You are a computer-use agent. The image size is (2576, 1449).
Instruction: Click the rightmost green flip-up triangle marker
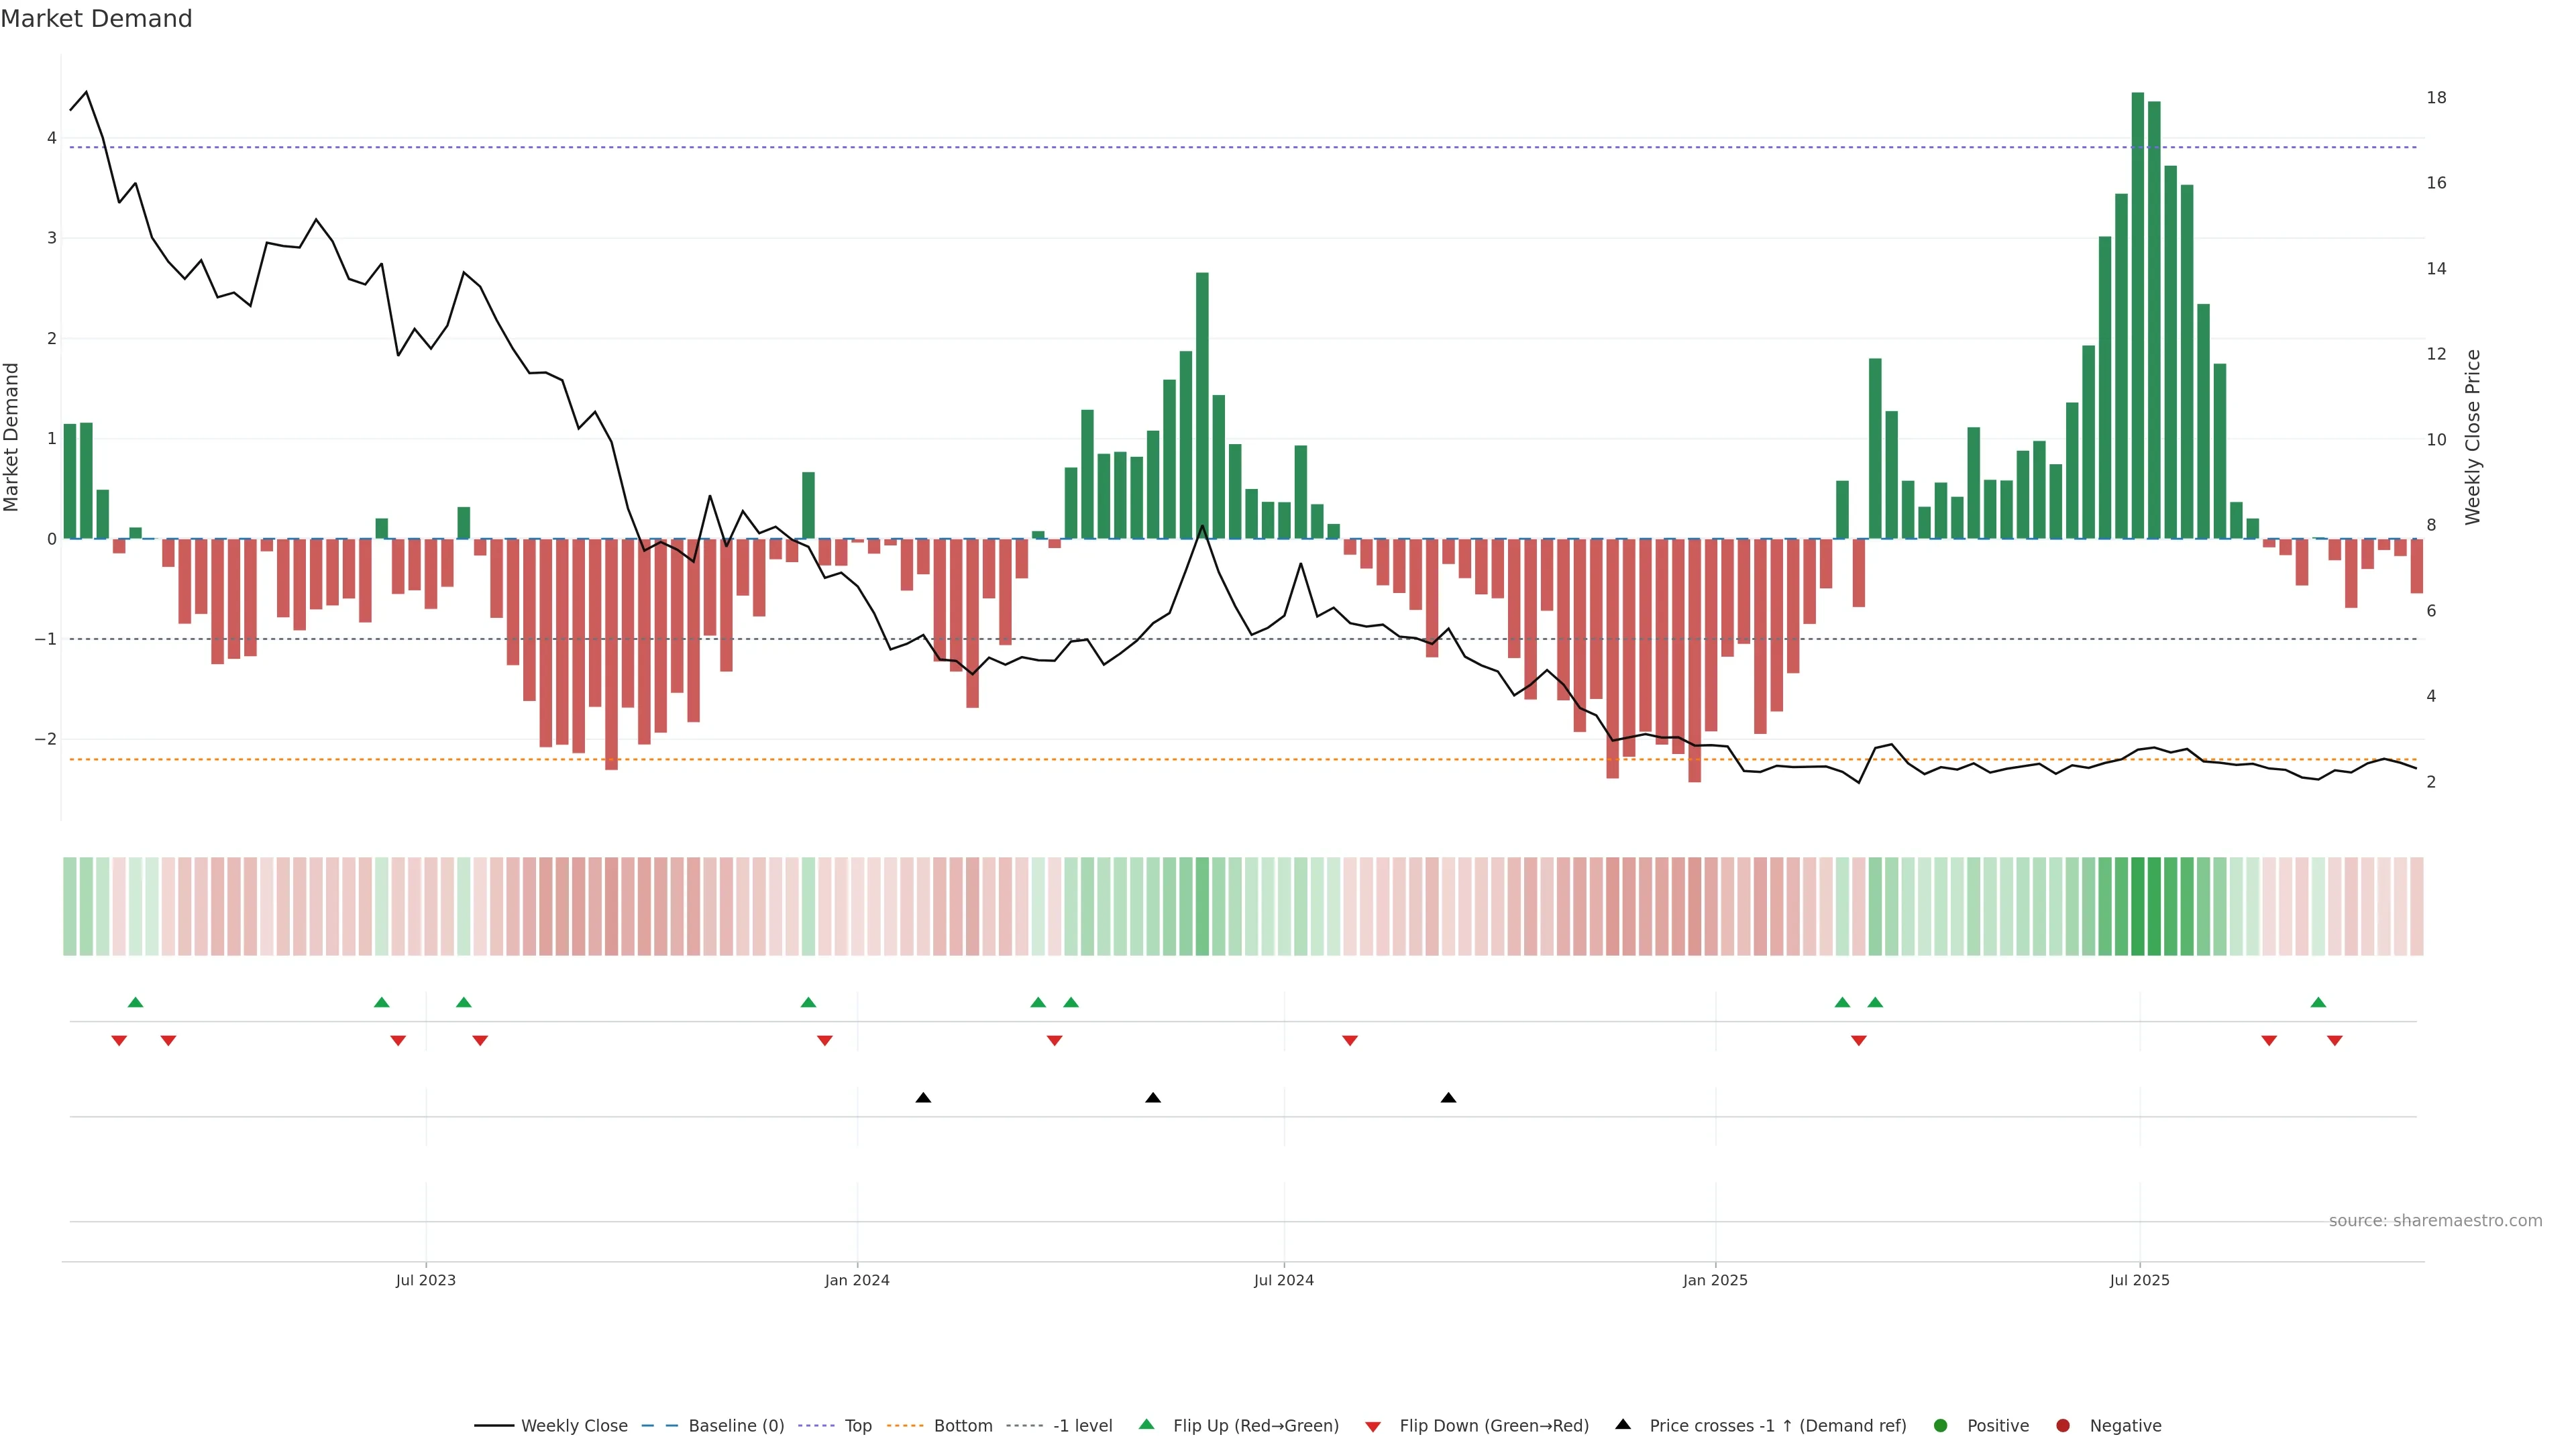(2318, 1002)
